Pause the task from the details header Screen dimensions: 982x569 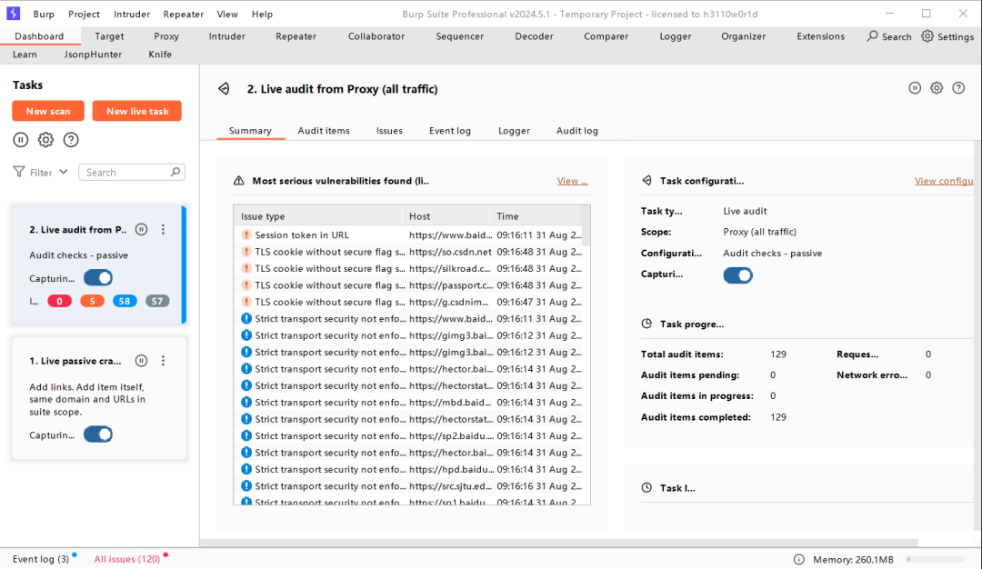coord(915,88)
